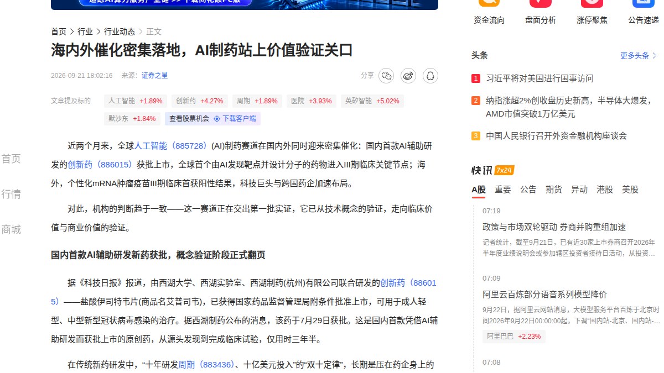Click the subheading 国内首款AI辅助研发新药获批
Viewport: 664px width, 373px height.
[158, 255]
